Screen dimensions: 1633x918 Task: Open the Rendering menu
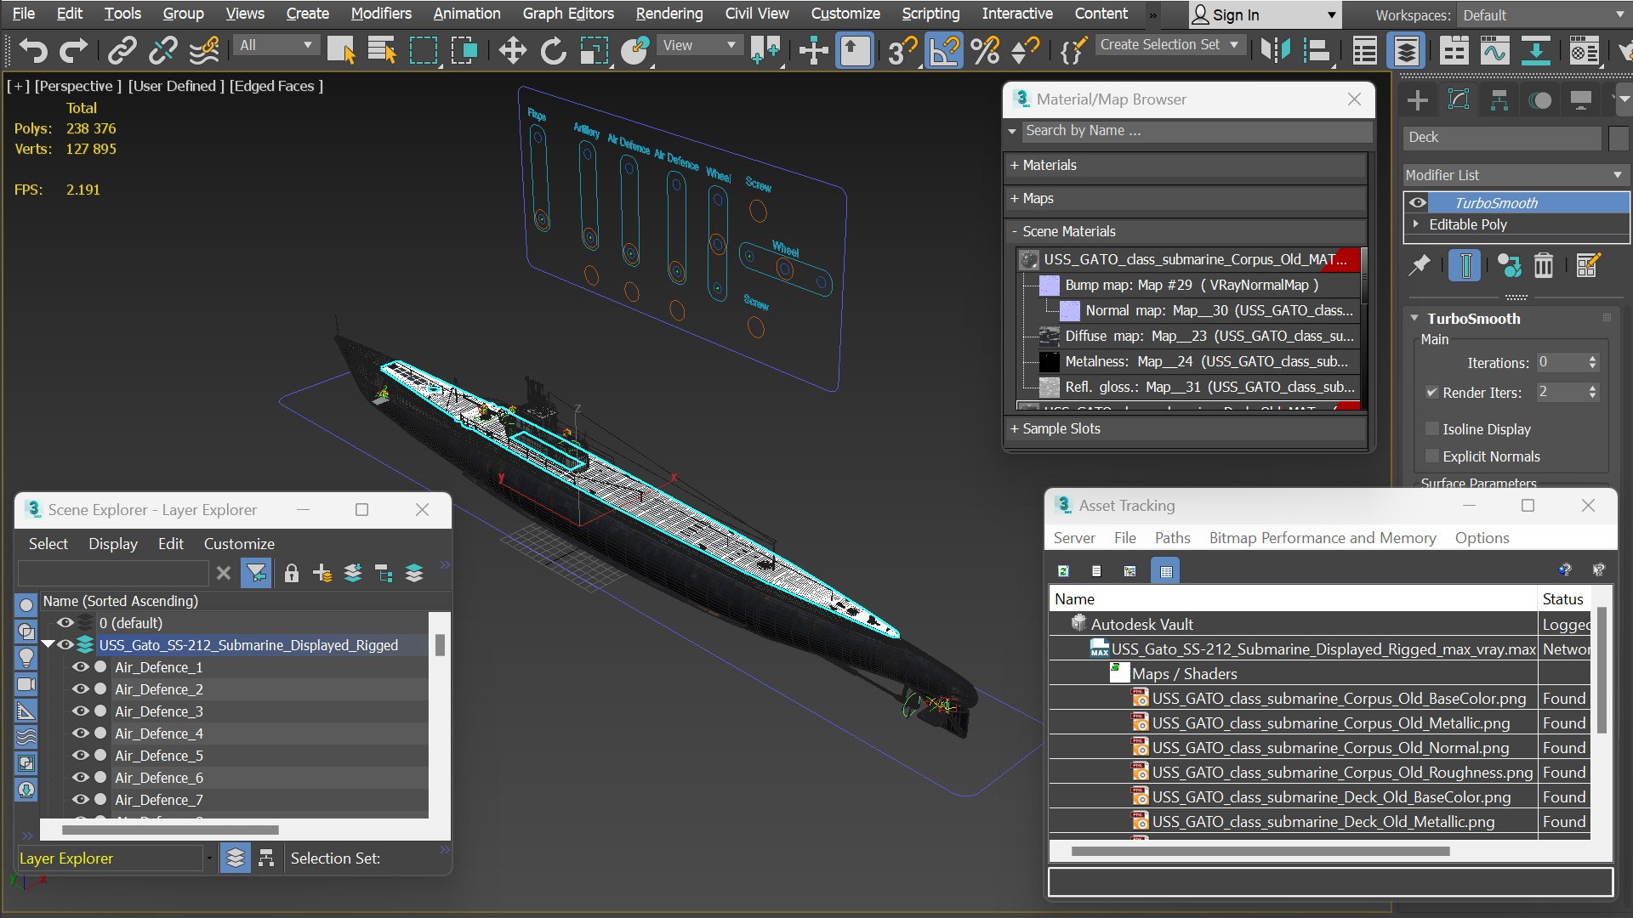(x=669, y=14)
